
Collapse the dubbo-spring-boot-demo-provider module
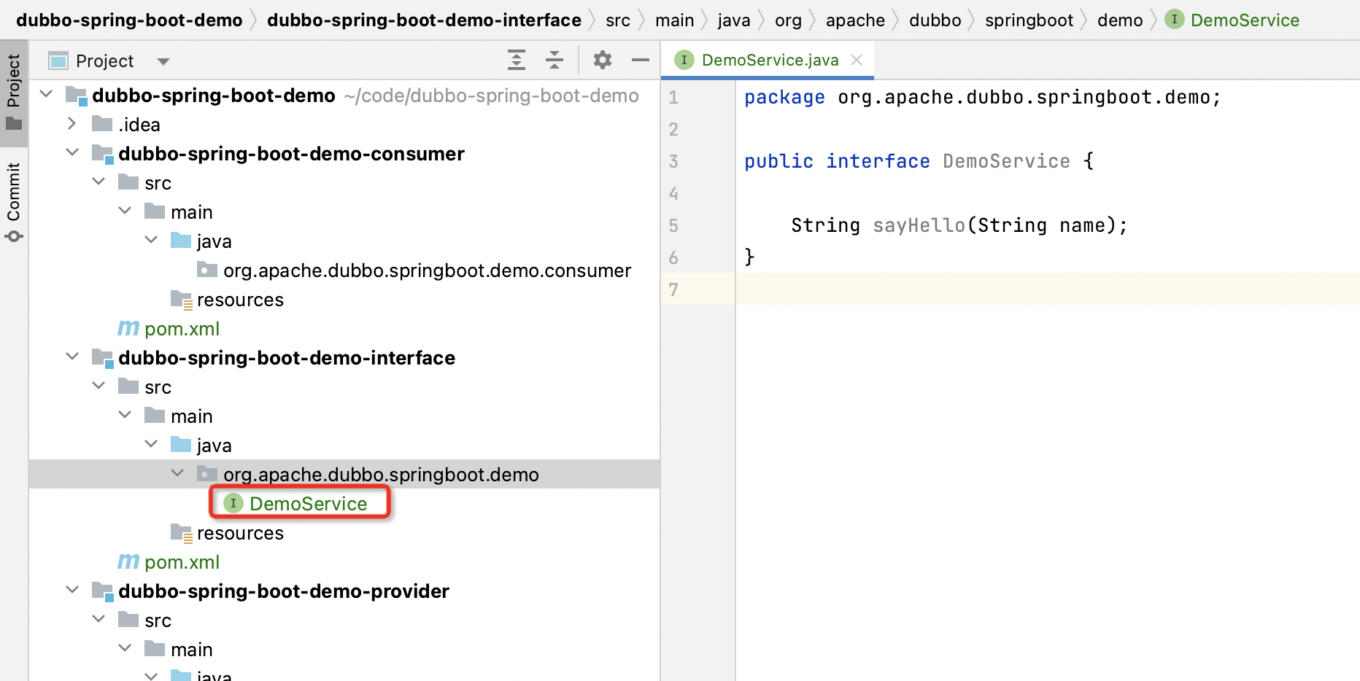tap(72, 591)
